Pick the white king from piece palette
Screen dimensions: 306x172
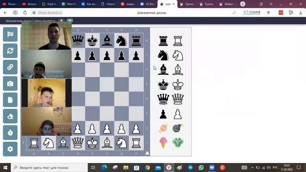(178, 85)
